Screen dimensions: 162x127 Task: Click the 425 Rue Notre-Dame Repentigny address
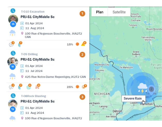click(x=55, y=77)
